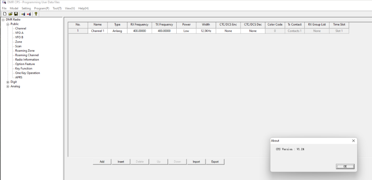Select APRS in the sidebar tree
Viewport: 372px width, 180px height.
point(19,78)
